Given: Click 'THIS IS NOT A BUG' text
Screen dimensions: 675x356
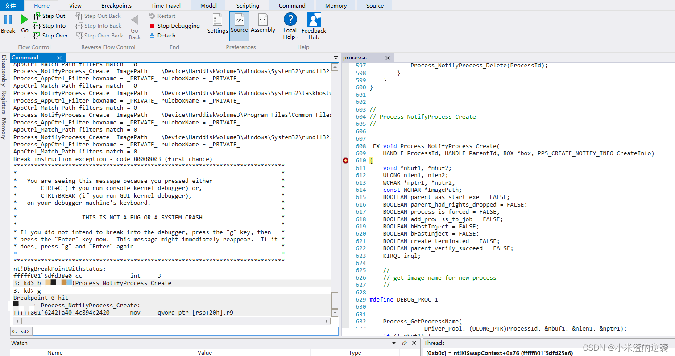Looking at the screenshot, I should click(142, 217).
